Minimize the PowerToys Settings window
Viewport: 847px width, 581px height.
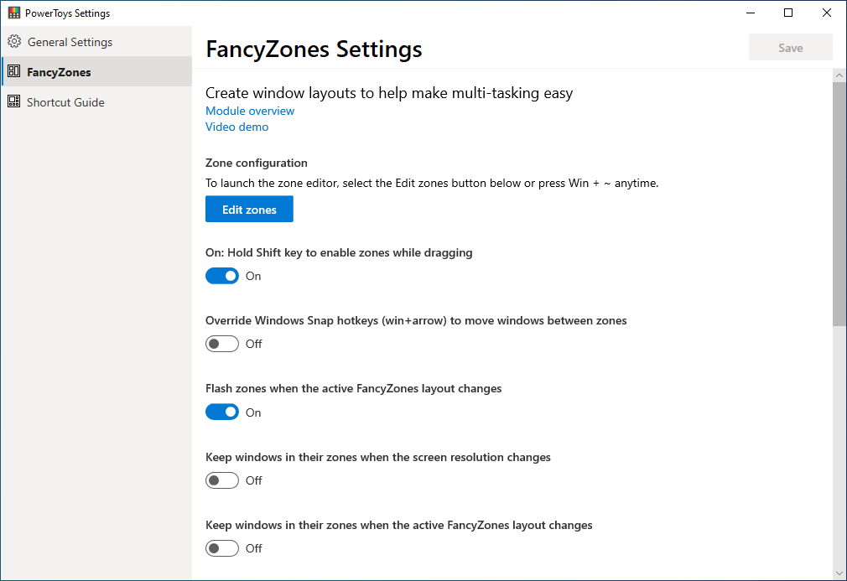click(x=751, y=13)
